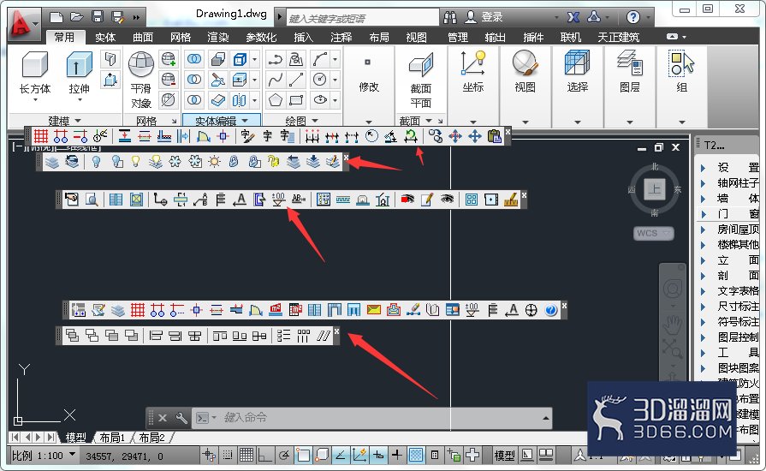Click the elevation mark ±0.00 icon in the middle toolbar
This screenshot has width=766, height=471.
(x=278, y=199)
